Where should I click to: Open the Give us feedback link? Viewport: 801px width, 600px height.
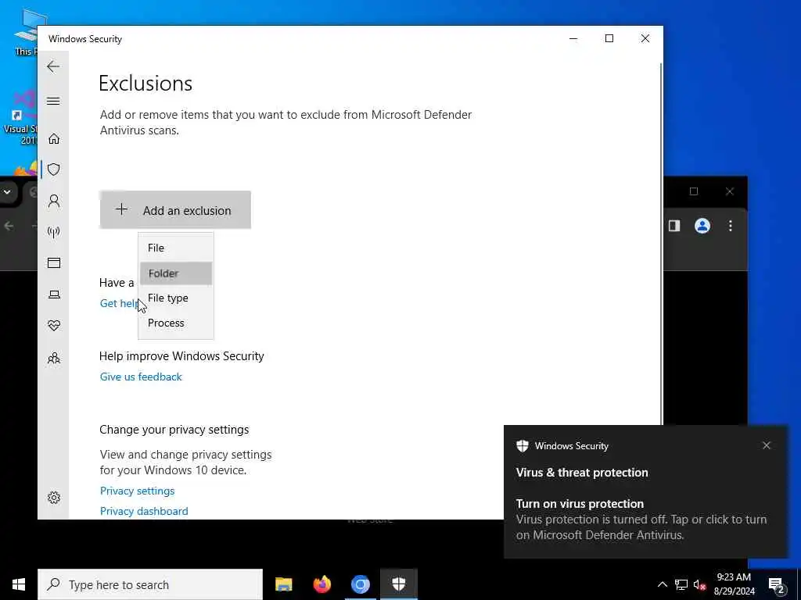[141, 377]
